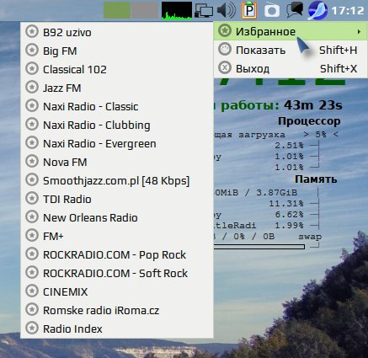The height and width of the screenshot is (358, 368).
Task: Click the star icon next to Big FM
Action: tap(32, 50)
